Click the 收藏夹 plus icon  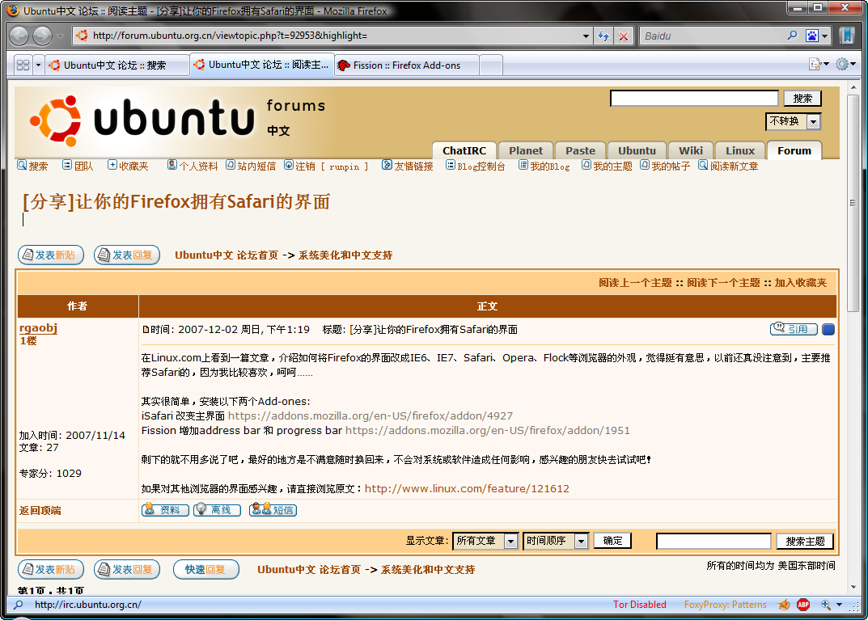pos(112,165)
